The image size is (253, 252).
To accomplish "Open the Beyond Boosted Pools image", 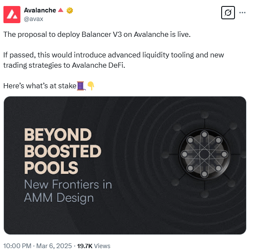I will [x=125, y=165].
